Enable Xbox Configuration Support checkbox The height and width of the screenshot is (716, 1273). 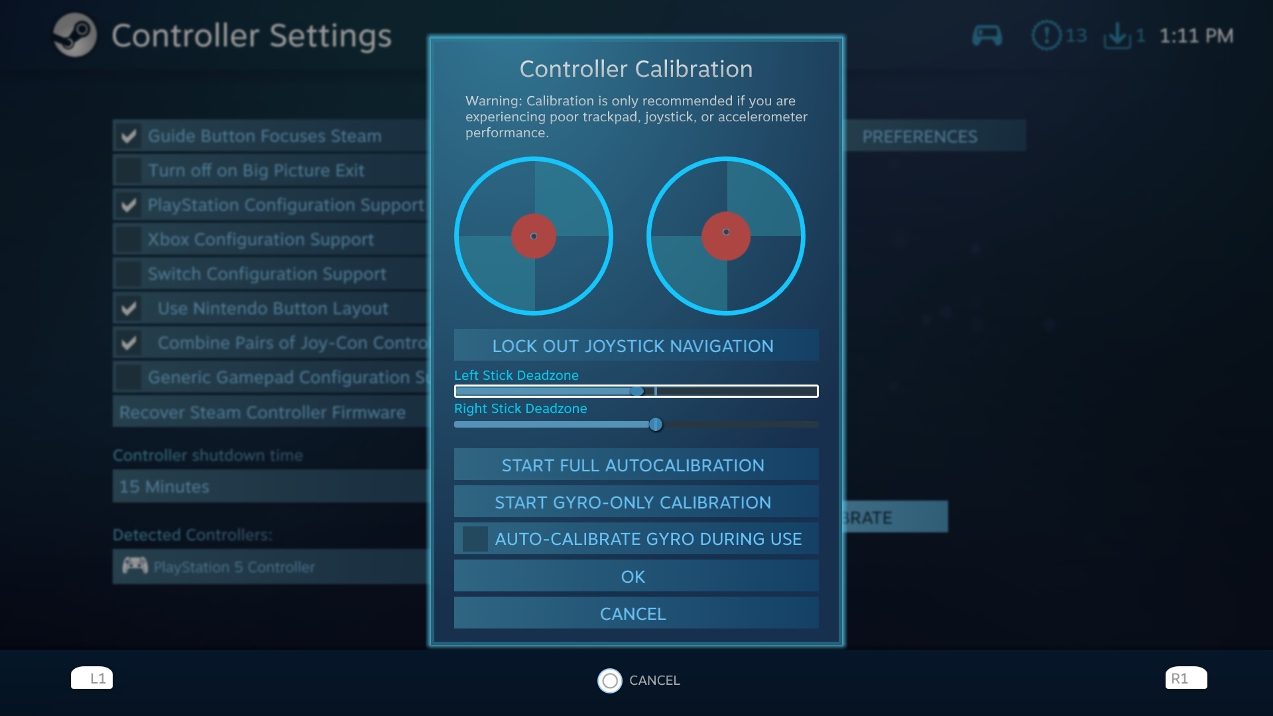tap(129, 239)
